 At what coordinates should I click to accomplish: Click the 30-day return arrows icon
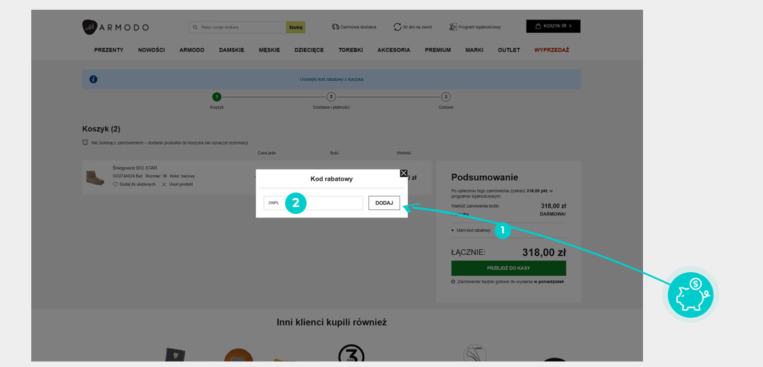[x=397, y=27]
